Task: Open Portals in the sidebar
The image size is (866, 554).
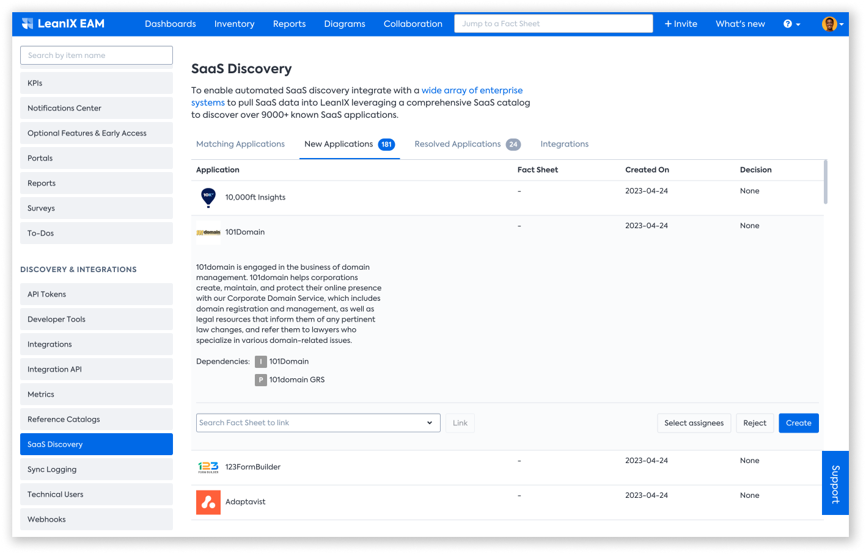Action: 97,158
